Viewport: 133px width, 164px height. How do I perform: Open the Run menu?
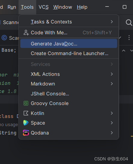pos(12,7)
